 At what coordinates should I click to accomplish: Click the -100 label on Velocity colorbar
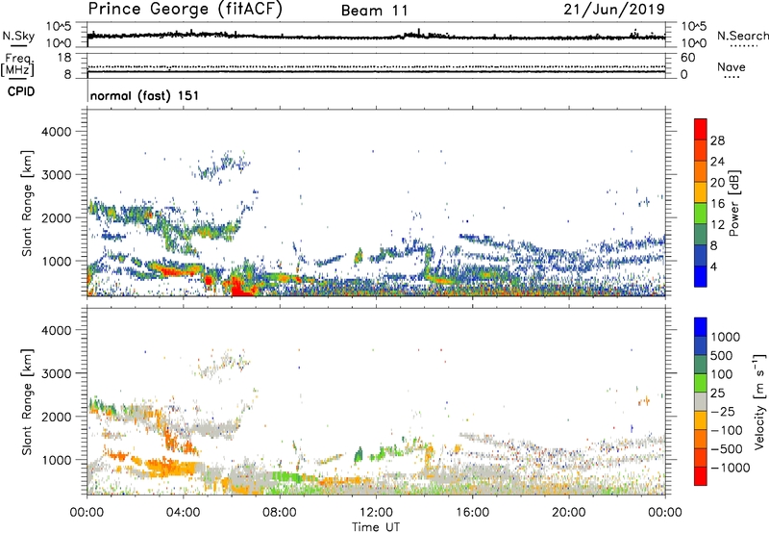coord(726,430)
